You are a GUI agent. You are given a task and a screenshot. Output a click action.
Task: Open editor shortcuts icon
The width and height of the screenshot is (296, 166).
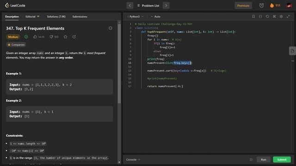tap(274, 17)
